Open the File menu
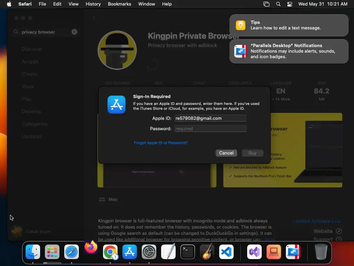This screenshot has height=266, width=354. 42,4
